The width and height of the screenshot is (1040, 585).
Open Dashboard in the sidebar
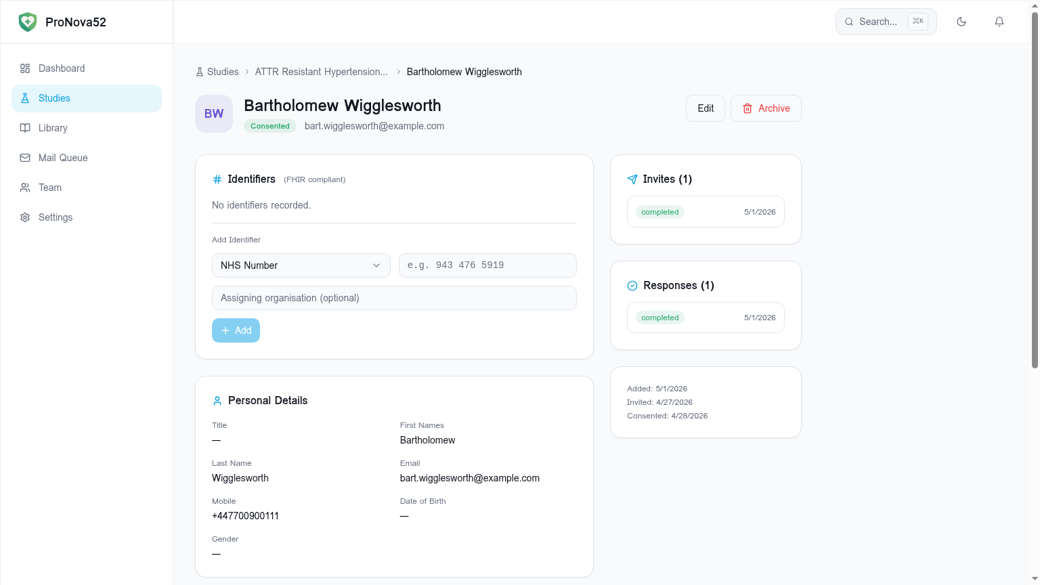[x=87, y=68]
